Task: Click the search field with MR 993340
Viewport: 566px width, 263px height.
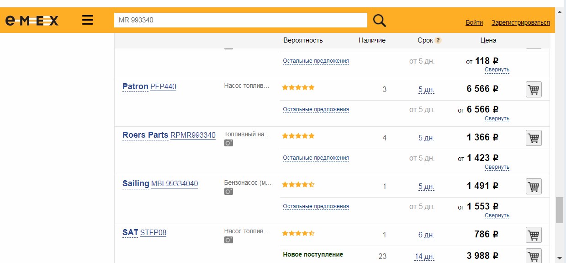Action: point(240,20)
